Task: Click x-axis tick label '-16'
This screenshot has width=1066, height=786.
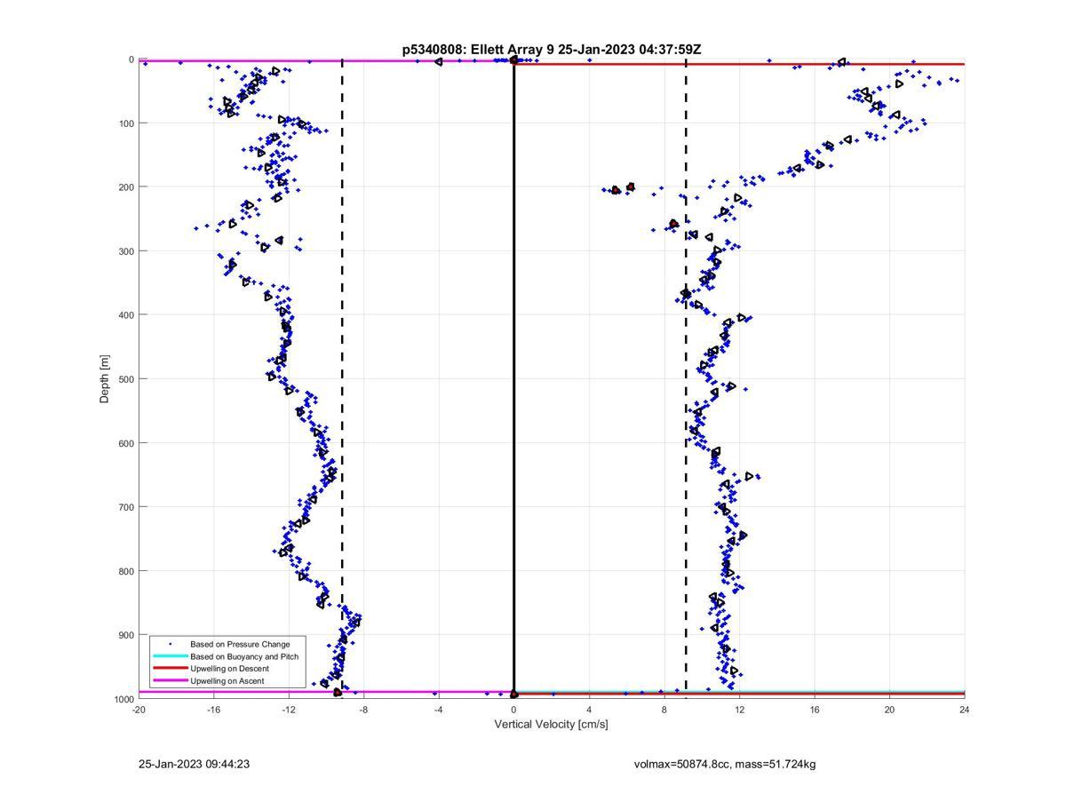Action: coord(213,710)
